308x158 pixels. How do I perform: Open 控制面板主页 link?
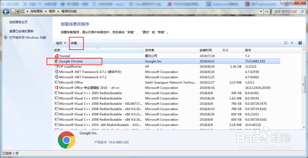18,22
